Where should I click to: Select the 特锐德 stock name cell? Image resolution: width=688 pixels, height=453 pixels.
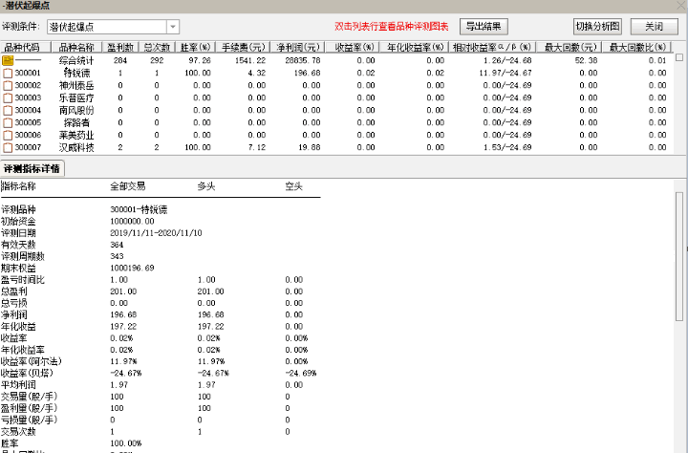point(76,73)
